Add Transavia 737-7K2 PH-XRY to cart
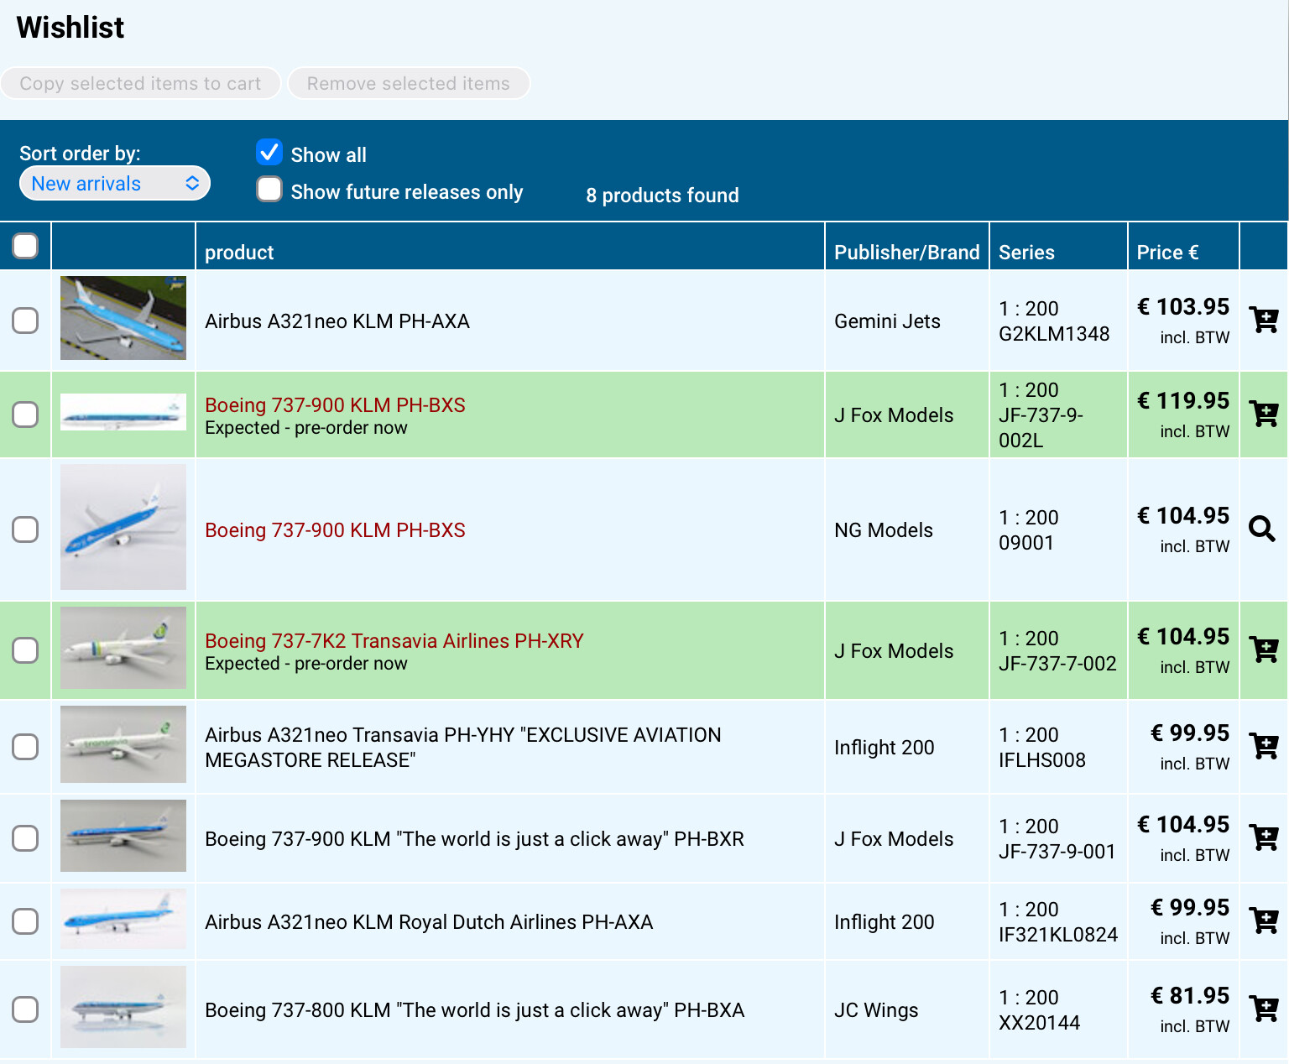1289x1064 pixels. [x=1263, y=649]
